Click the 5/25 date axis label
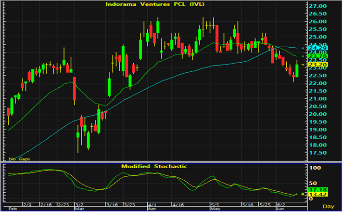This screenshot has width=343, height=212. tap(265, 205)
